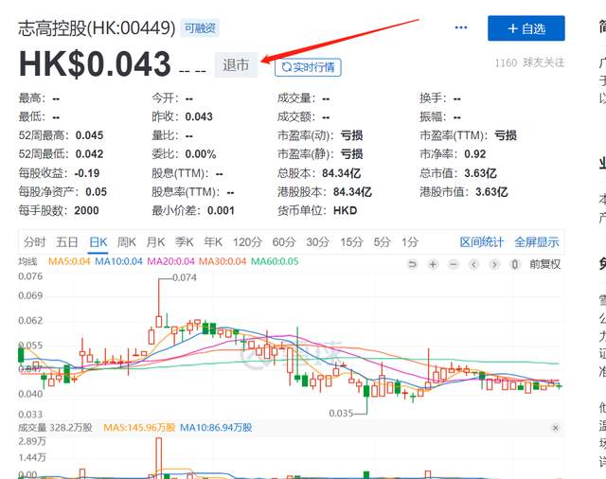Click the 市盈率(动) value 亏损

point(351,135)
